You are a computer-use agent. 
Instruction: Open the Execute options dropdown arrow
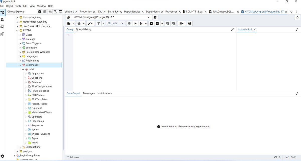tap(146, 23)
